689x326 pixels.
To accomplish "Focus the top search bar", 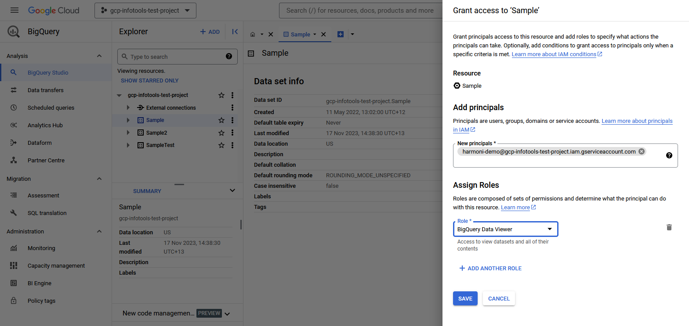I will coord(360,11).
